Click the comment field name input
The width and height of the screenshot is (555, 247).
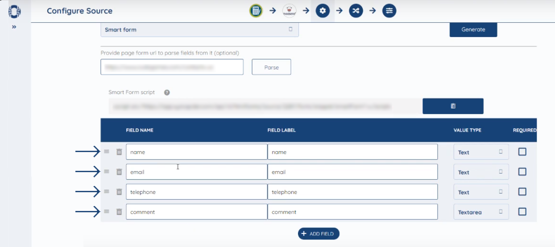[x=197, y=212]
